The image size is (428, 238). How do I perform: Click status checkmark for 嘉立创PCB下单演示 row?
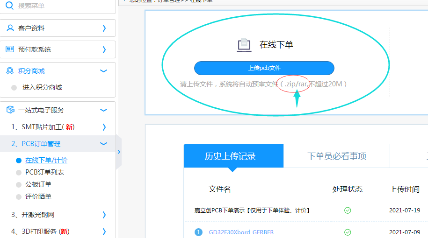[x=348, y=210]
